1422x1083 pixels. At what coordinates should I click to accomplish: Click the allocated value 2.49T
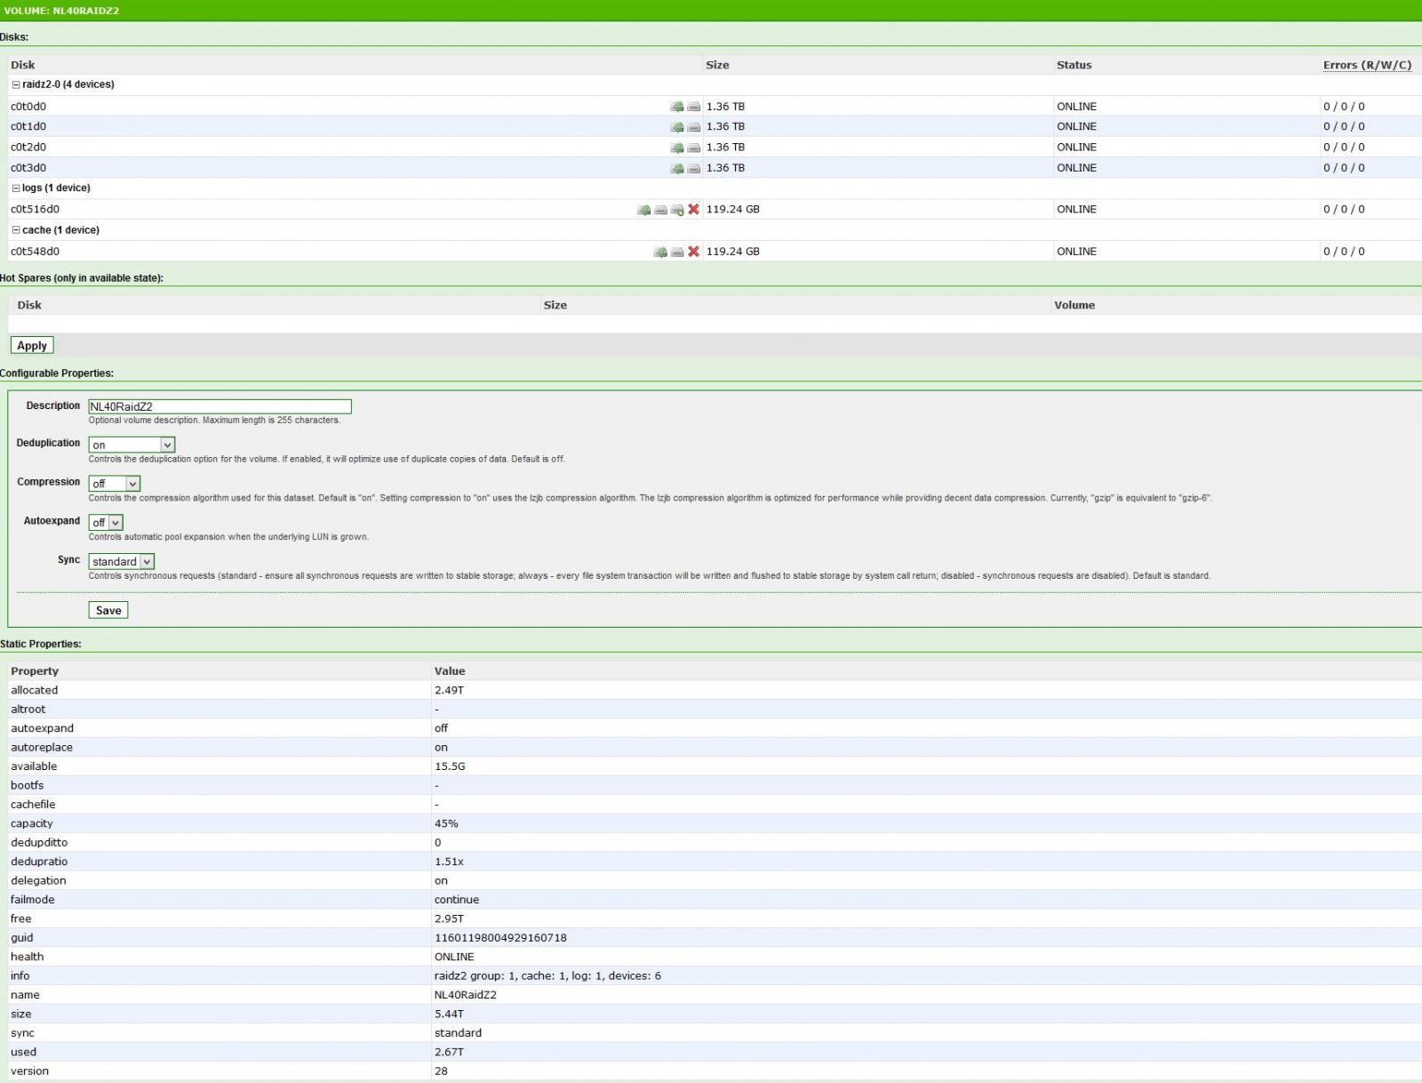point(449,690)
